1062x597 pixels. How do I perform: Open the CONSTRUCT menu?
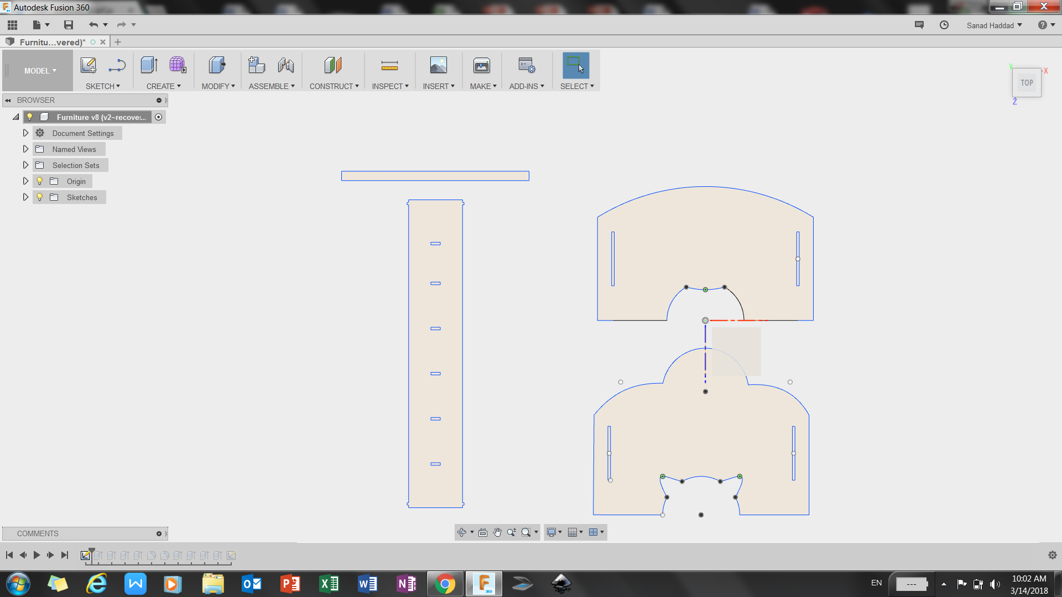pos(334,86)
